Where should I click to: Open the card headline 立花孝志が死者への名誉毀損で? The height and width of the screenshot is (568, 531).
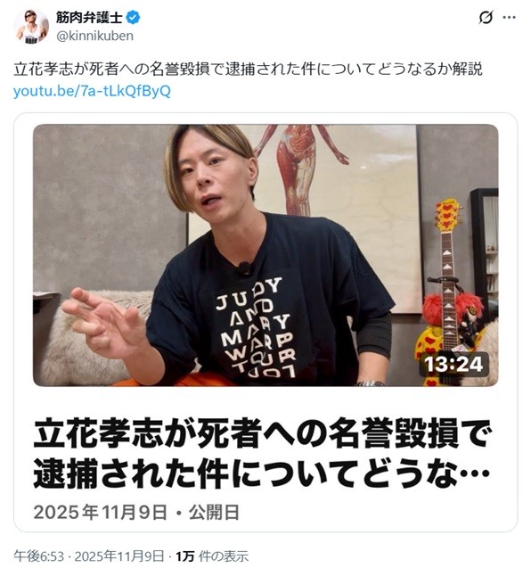click(263, 434)
